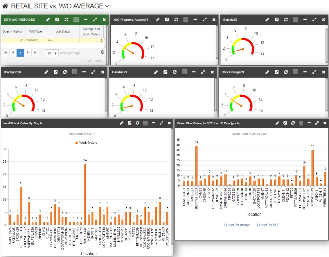This screenshot has height=257, width=329.
Task: Collapse the Closed Work Orders by SITE panel
Action: [x=309, y=123]
